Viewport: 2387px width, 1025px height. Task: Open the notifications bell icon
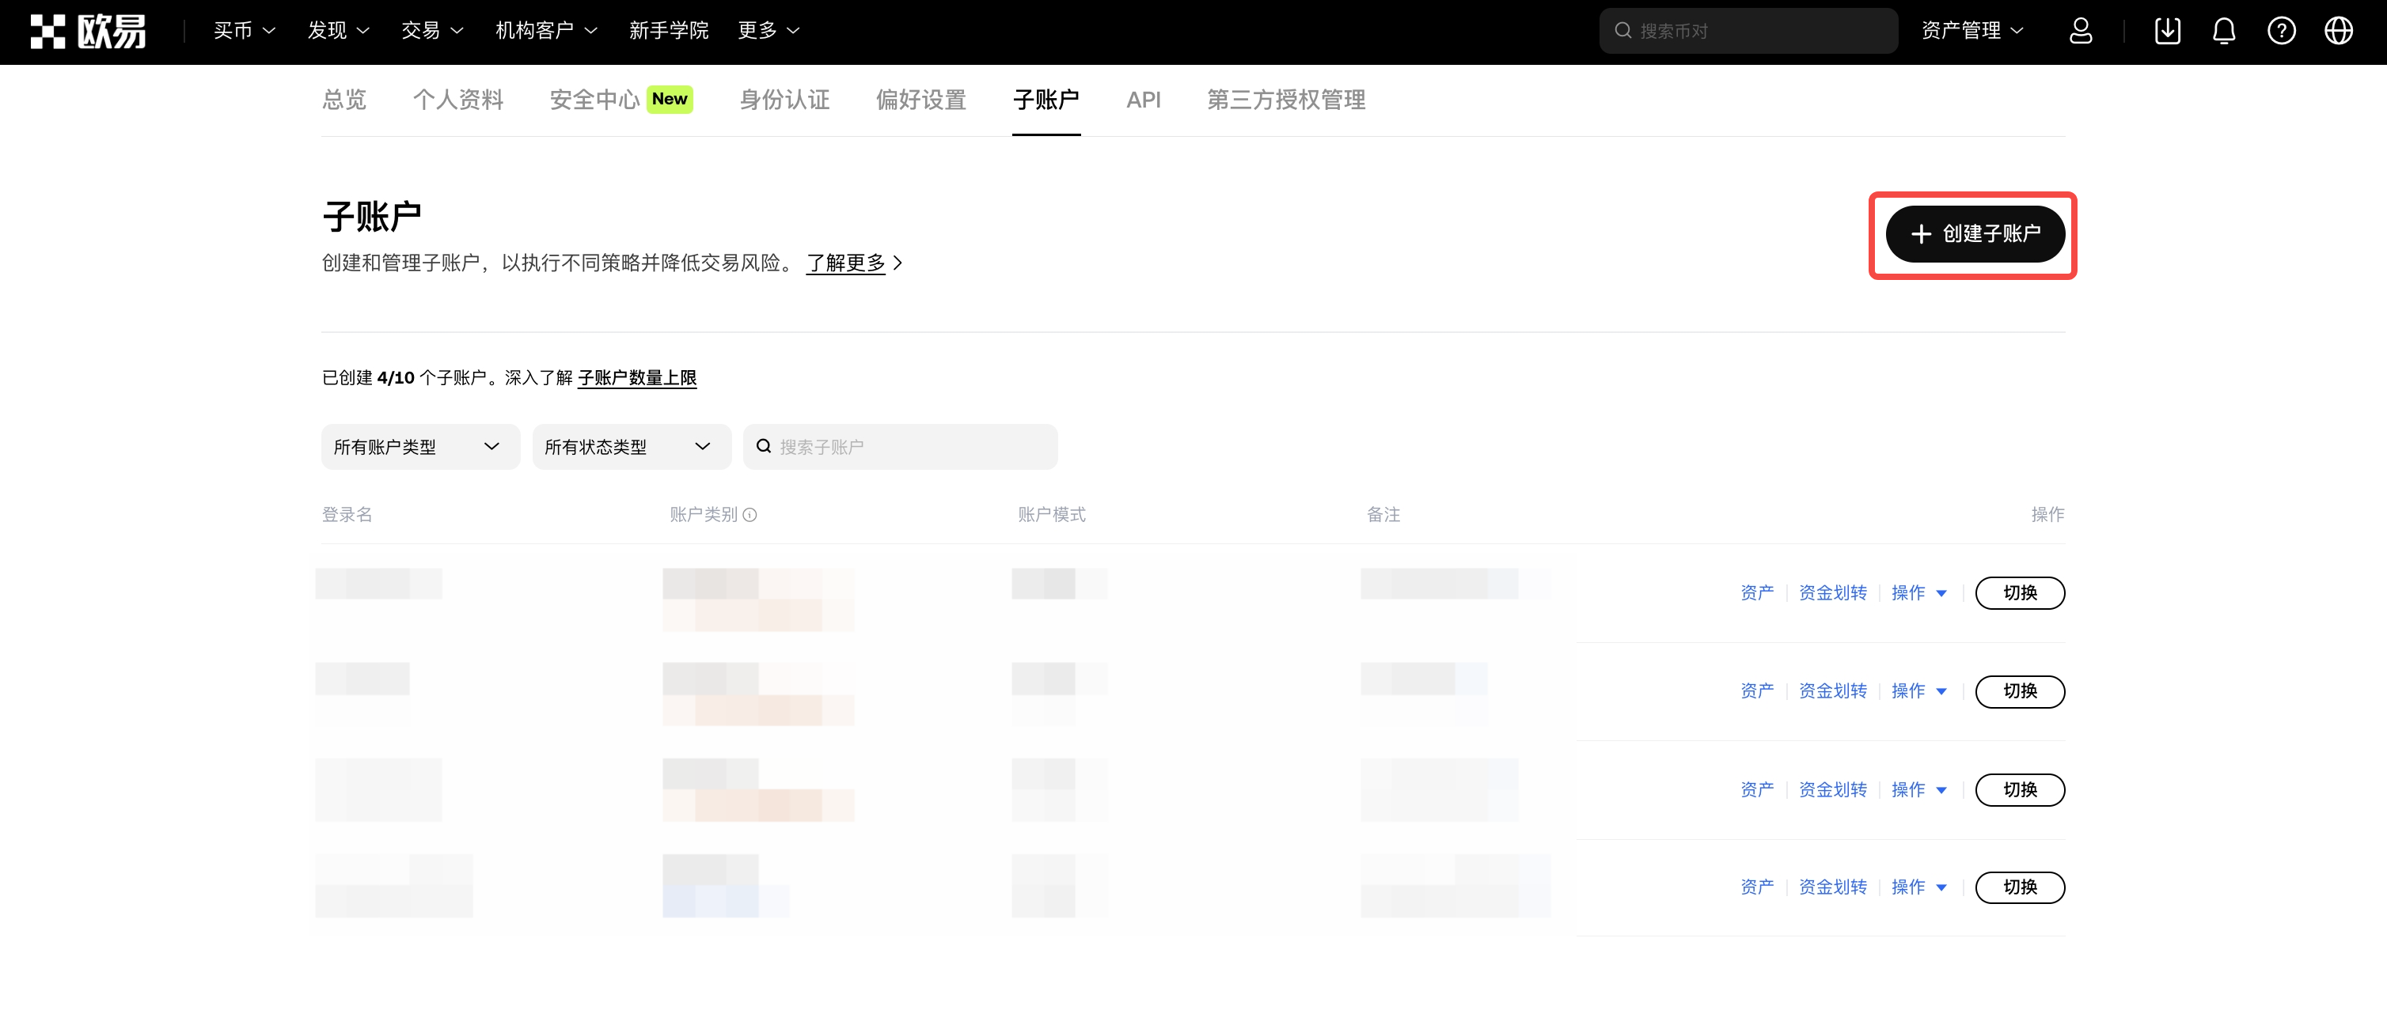2223,32
